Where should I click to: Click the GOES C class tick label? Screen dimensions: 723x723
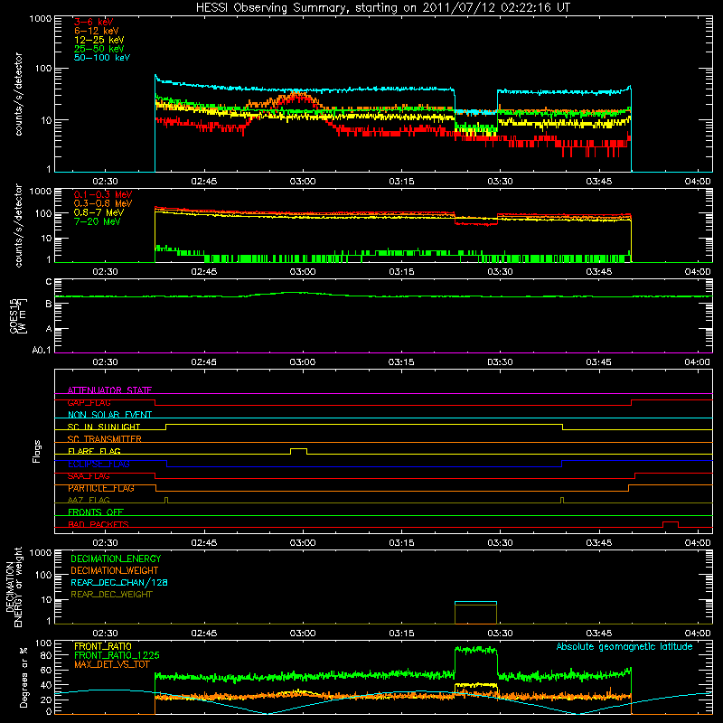[49, 282]
